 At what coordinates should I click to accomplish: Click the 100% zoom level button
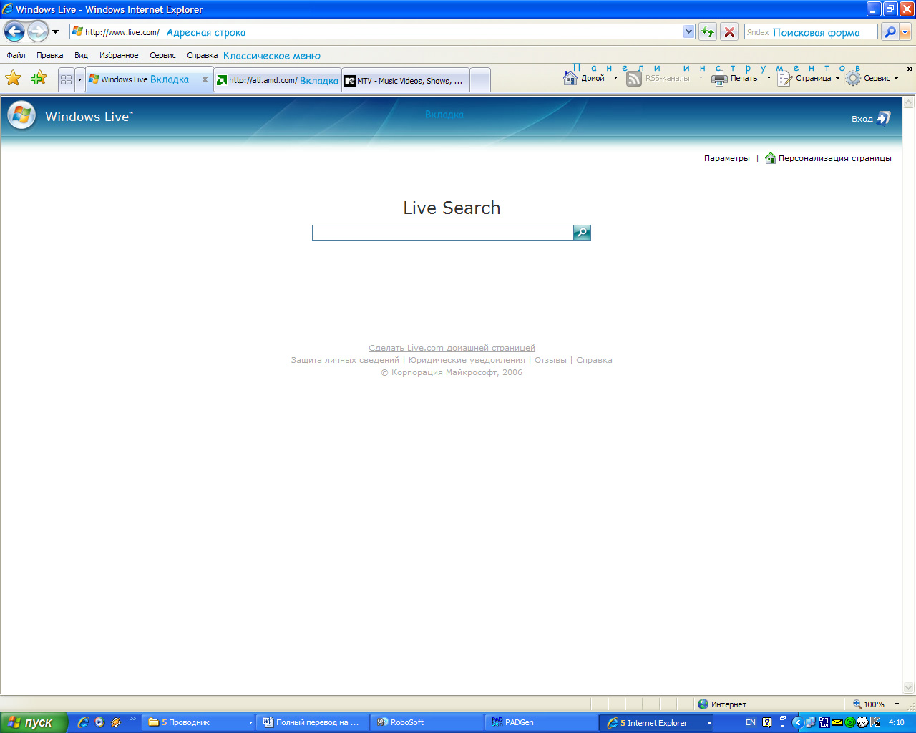click(x=869, y=704)
